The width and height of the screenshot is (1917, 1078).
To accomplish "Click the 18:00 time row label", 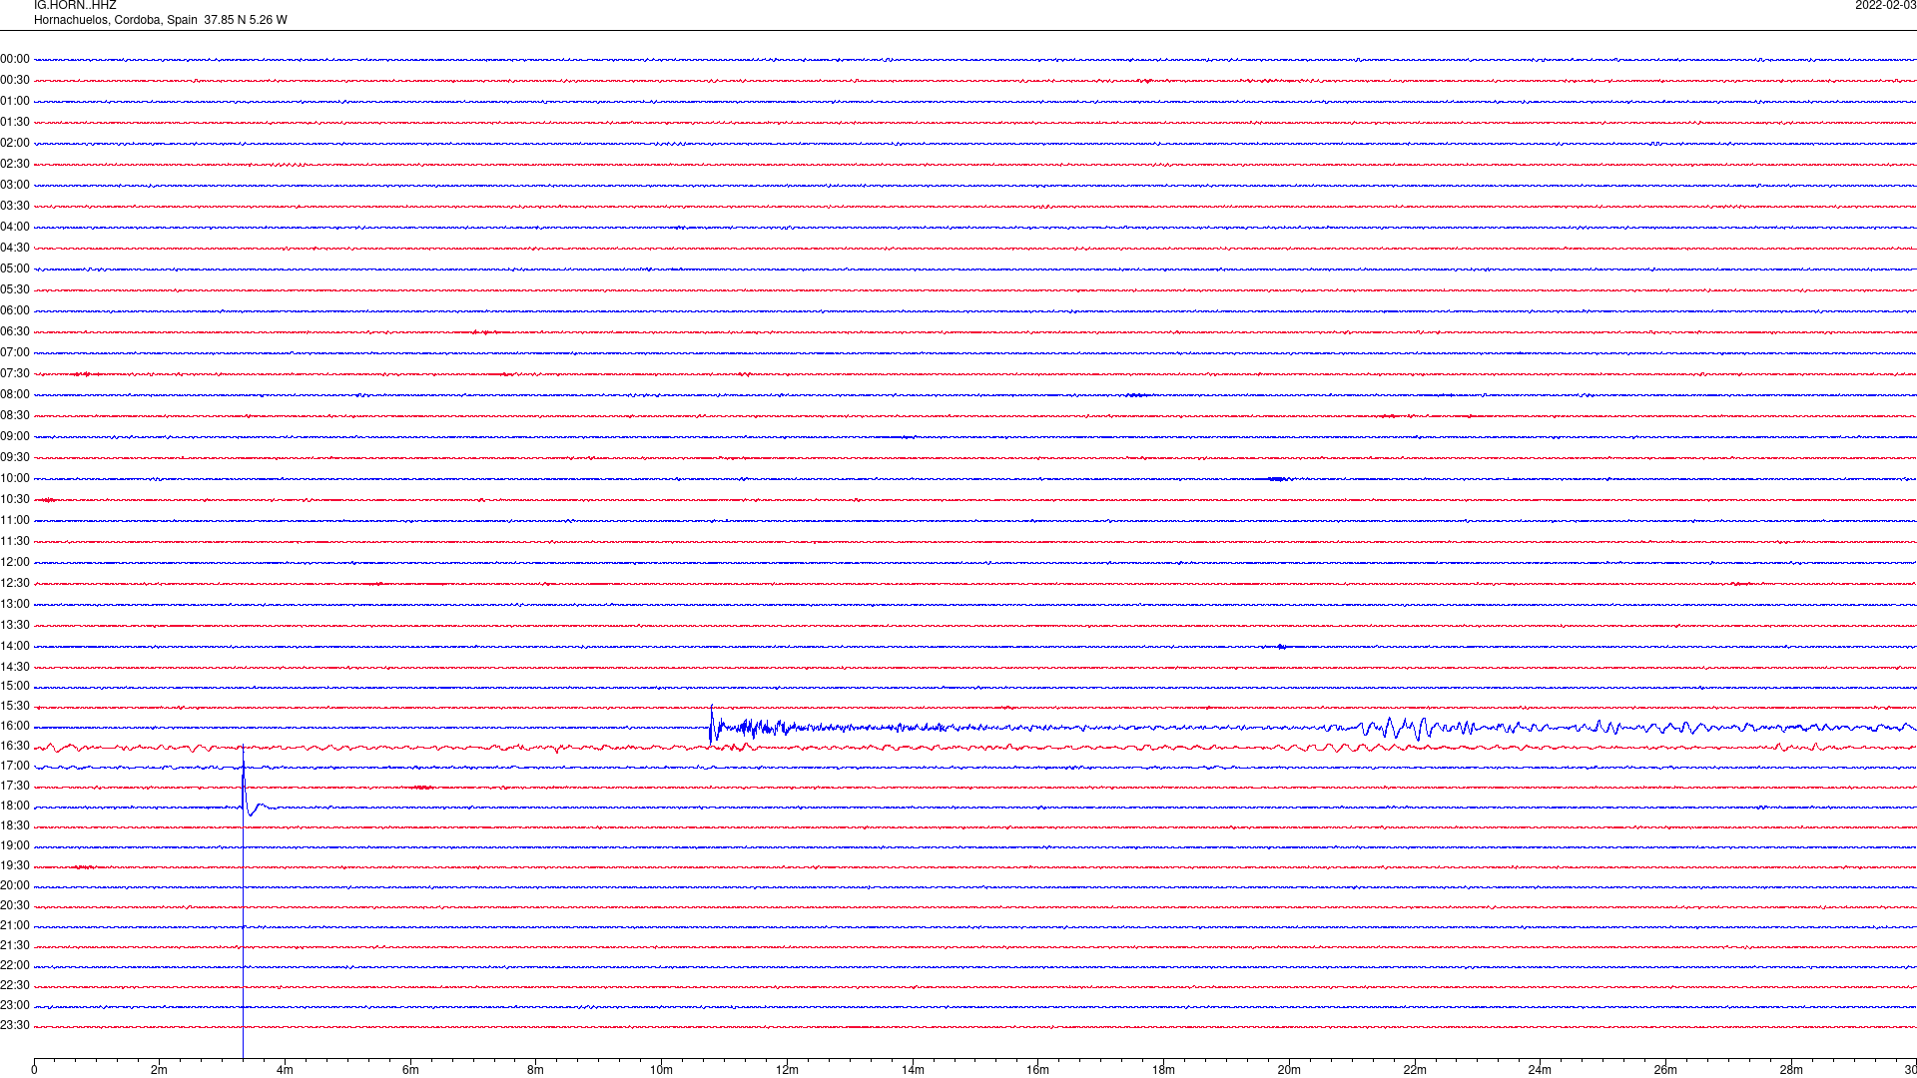I will (x=15, y=806).
